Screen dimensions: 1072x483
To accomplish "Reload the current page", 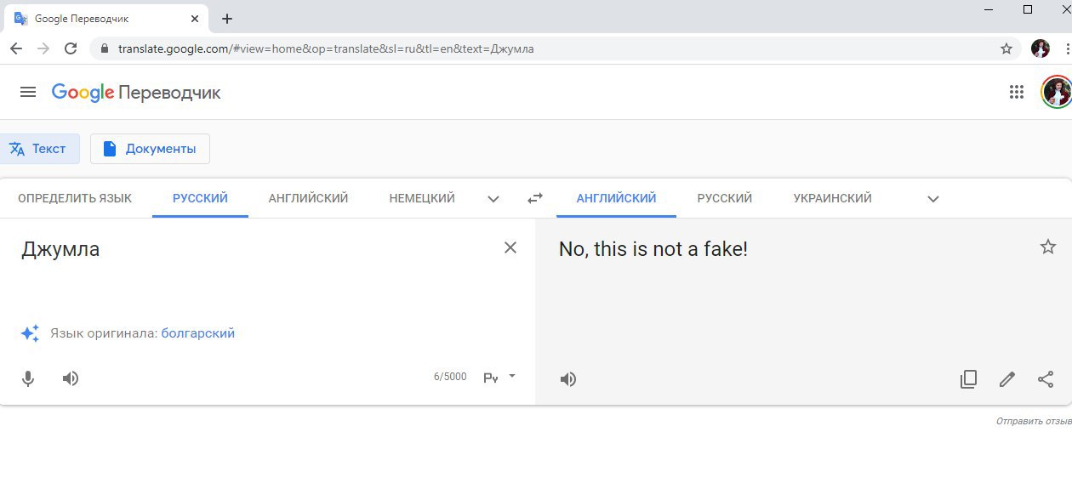I will tap(71, 48).
